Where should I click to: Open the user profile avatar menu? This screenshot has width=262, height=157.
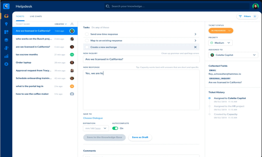click(255, 6)
